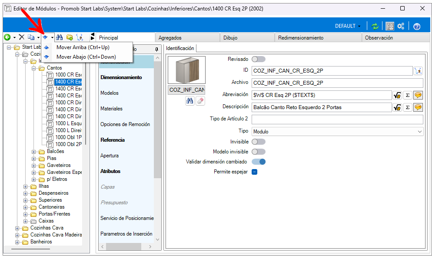Select Opciones de Remoción in the list
Screen dimensions: 432x256
coord(125,124)
